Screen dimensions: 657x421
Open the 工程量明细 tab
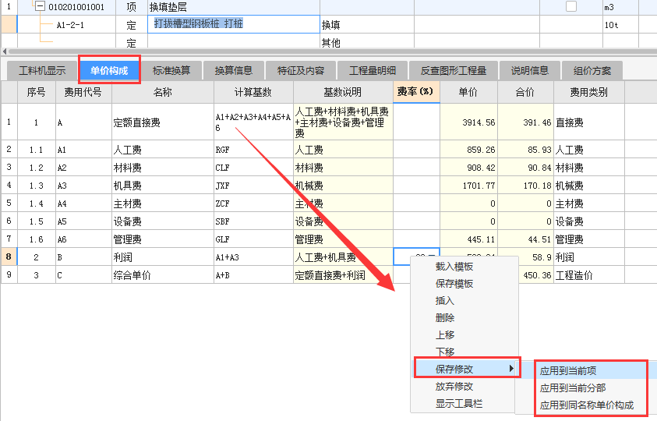[373, 70]
